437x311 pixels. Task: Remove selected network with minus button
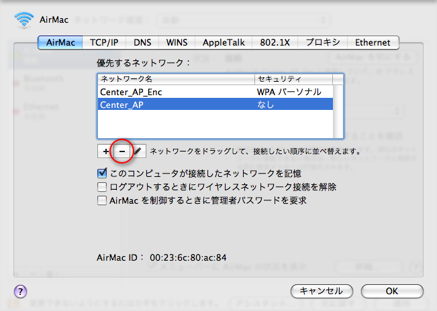click(x=122, y=151)
